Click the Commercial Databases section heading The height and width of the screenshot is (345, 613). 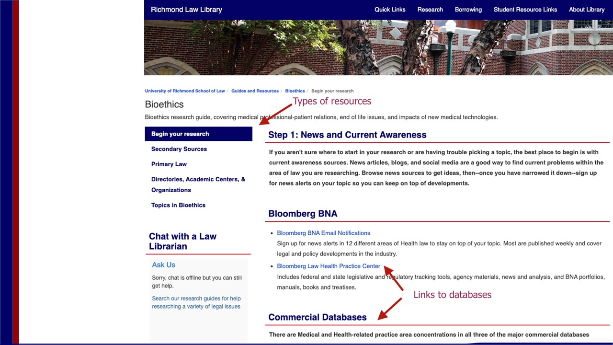(318, 317)
